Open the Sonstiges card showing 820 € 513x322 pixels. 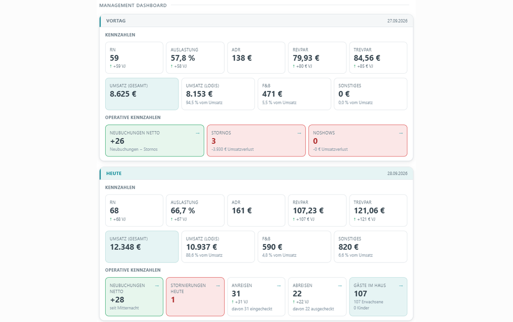click(x=370, y=247)
